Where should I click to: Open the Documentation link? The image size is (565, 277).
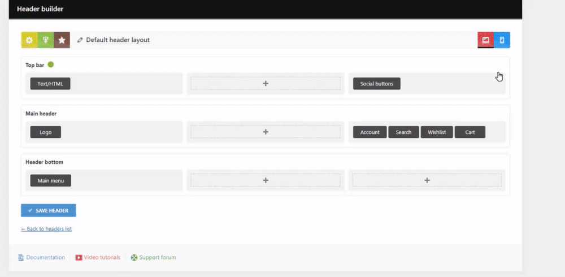[41, 258]
